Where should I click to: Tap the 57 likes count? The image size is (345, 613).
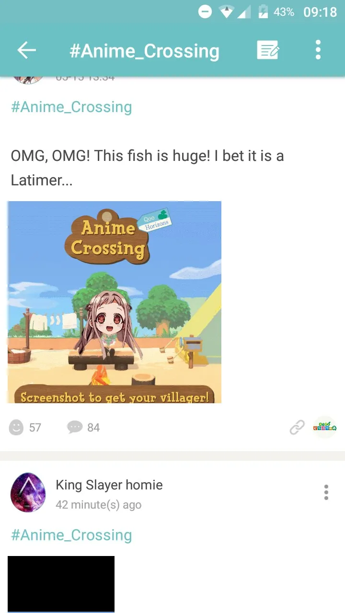point(35,428)
